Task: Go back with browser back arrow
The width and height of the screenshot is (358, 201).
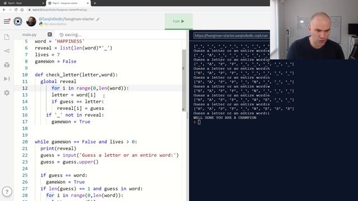Action: point(4,9)
